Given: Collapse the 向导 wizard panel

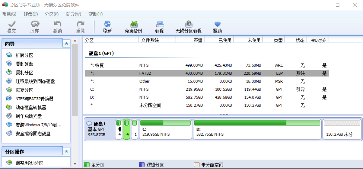Looking at the screenshot, I should pyautogui.click(x=66, y=44).
